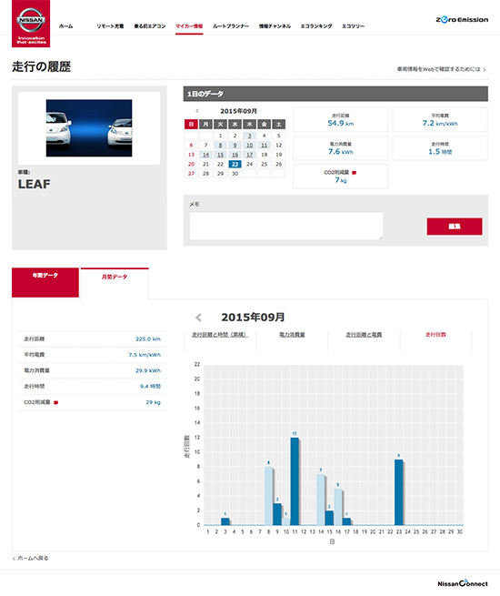Open the マイカー情報 menu item
This screenshot has width=500, height=596.
(189, 26)
